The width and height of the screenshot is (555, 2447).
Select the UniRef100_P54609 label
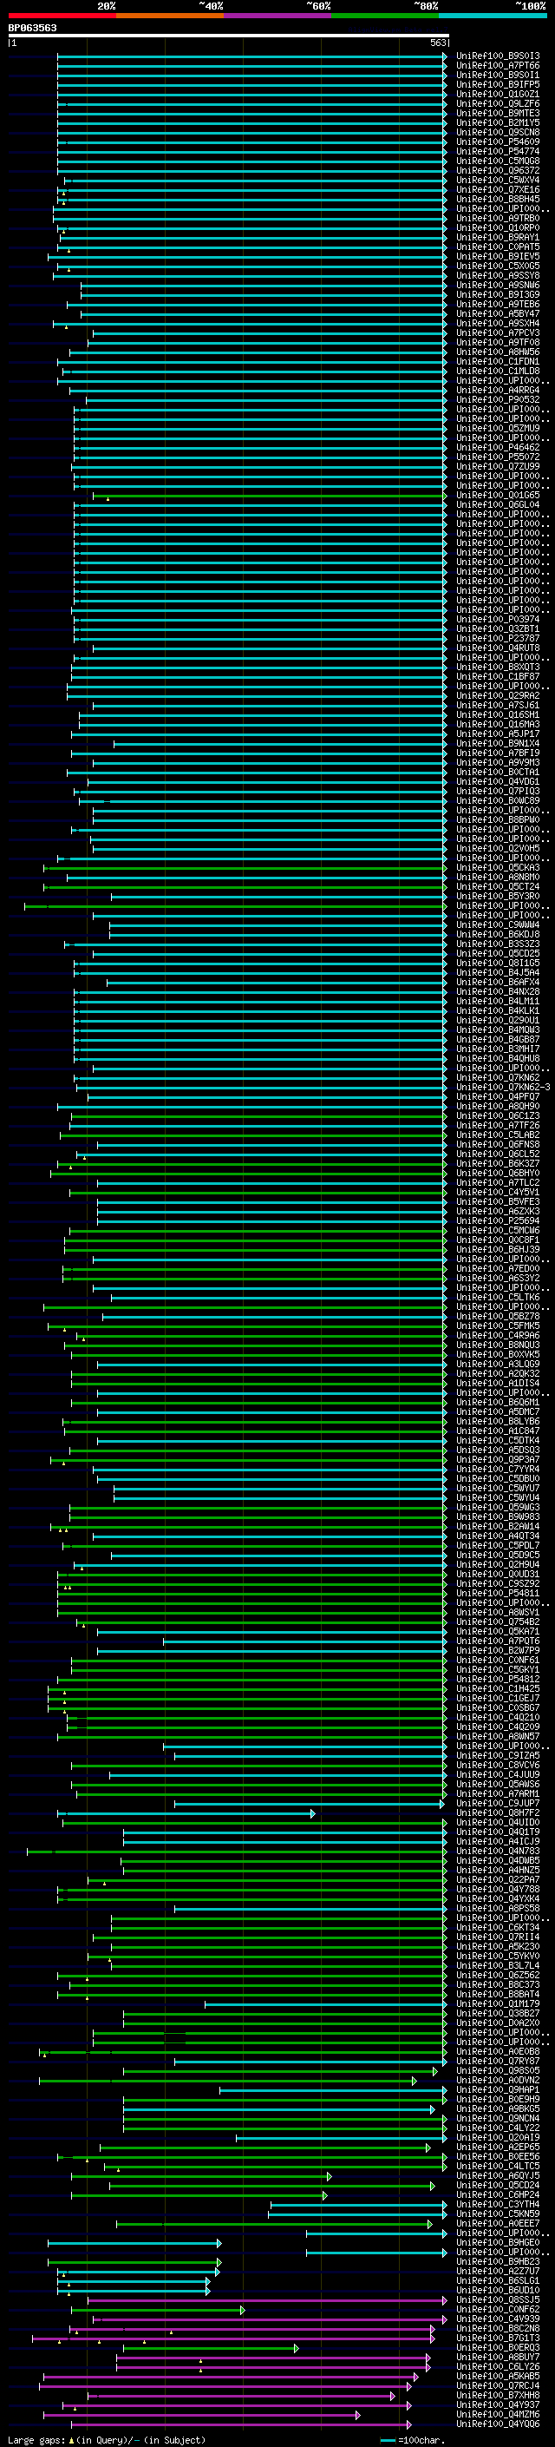[497, 142]
